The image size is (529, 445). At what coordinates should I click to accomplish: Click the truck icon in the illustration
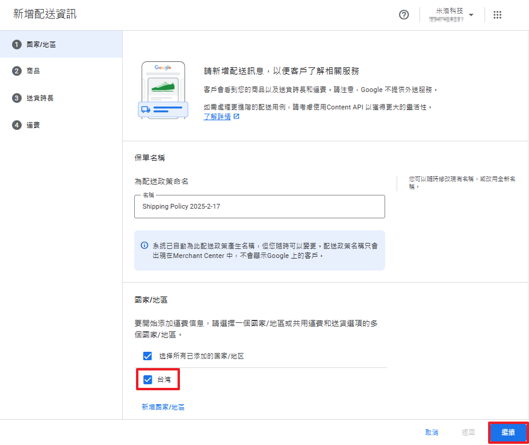[145, 109]
